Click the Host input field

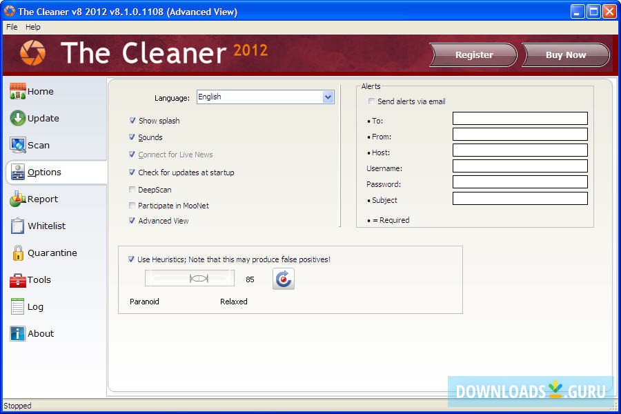pos(520,150)
